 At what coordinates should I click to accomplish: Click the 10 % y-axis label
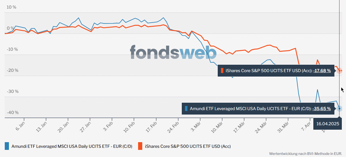pos(12,7)
